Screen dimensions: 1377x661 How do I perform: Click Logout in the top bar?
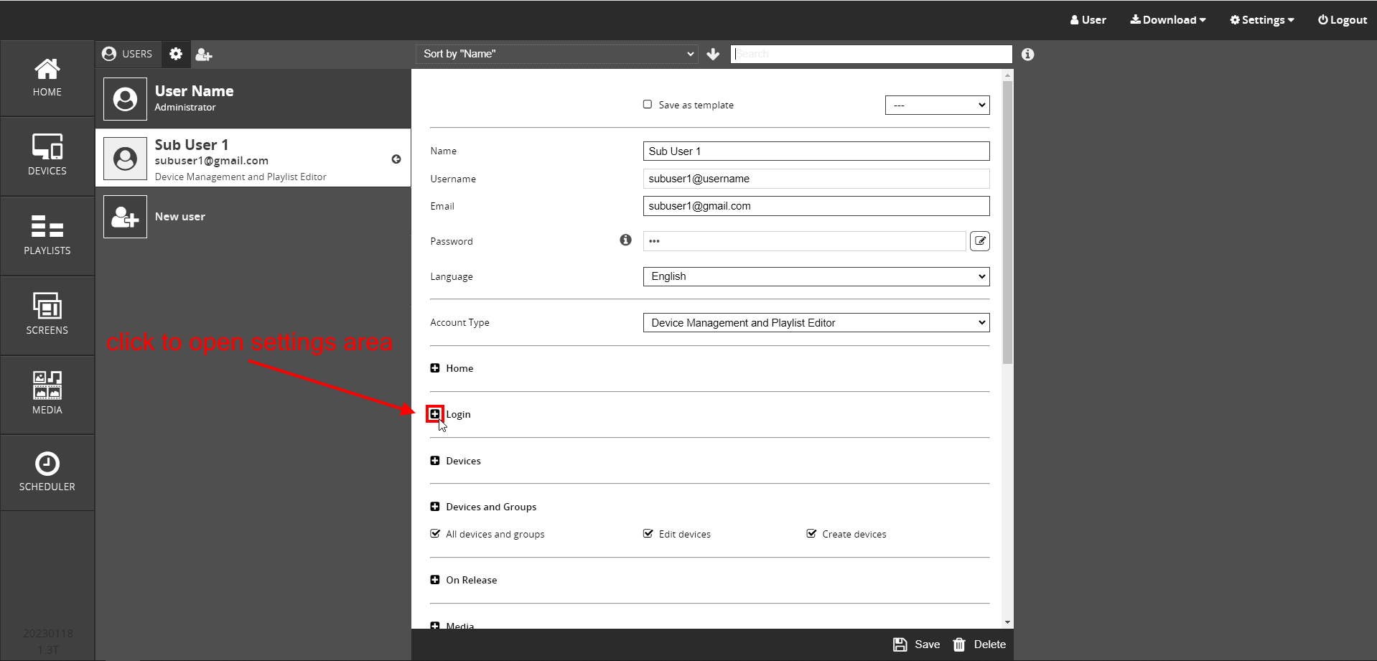pos(1343,20)
